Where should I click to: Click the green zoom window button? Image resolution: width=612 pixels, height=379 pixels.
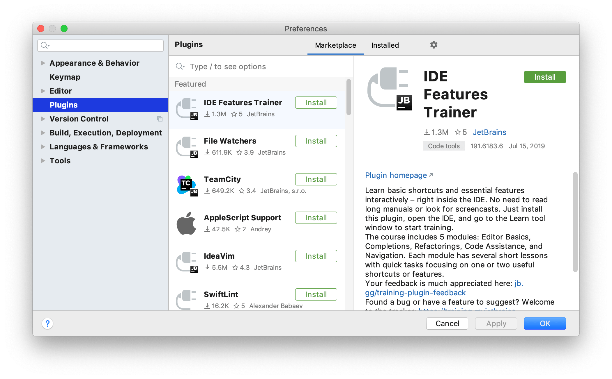click(64, 28)
